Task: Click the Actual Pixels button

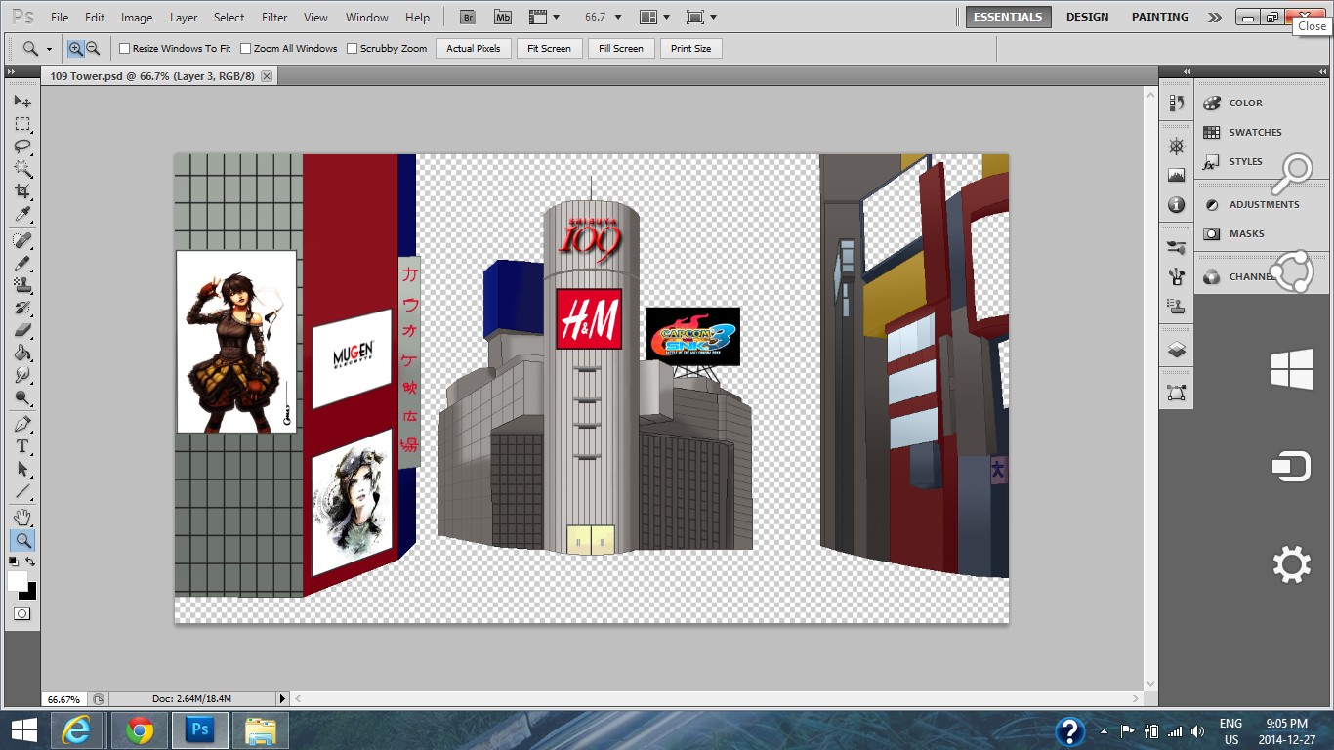Action: pyautogui.click(x=474, y=48)
